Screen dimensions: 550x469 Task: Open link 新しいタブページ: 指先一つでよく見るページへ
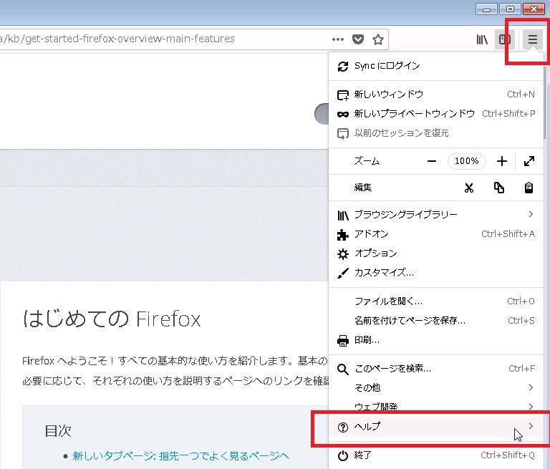pos(180,455)
